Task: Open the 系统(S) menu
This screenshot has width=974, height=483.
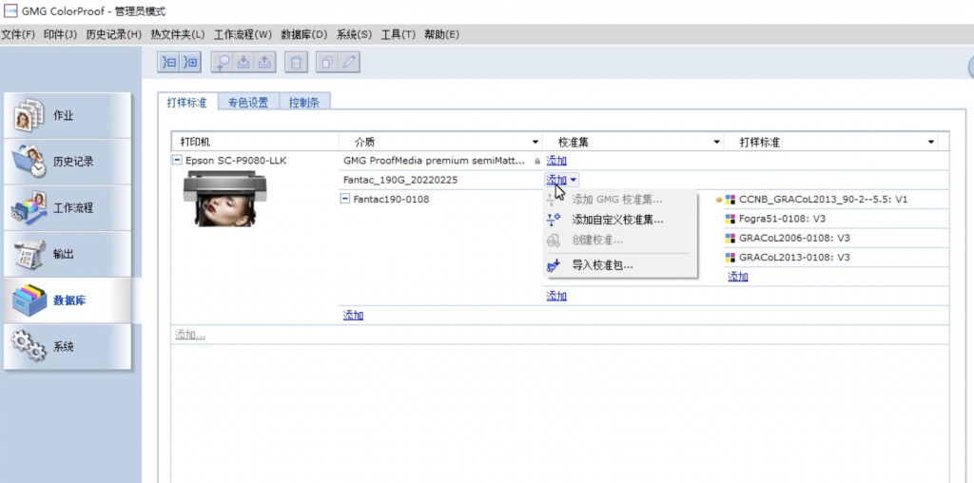Action: (x=354, y=35)
